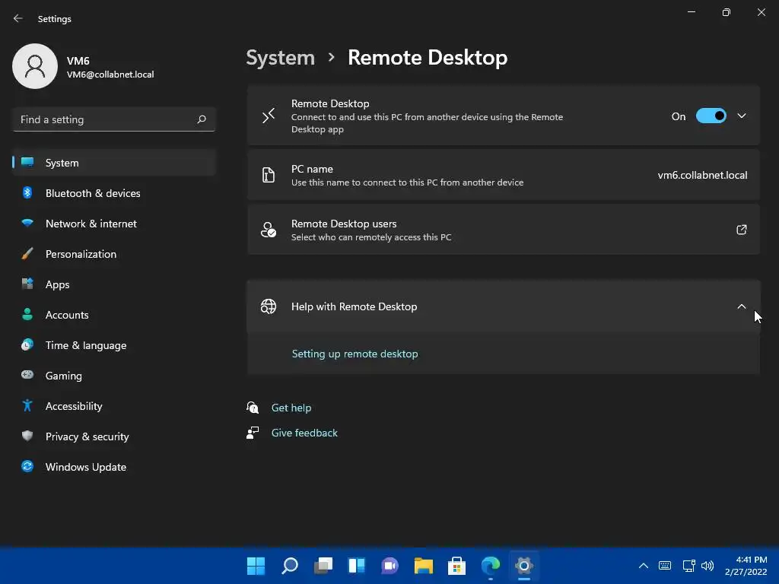
Task: Click the VM6@collabnet.local account text
Action: 110,75
